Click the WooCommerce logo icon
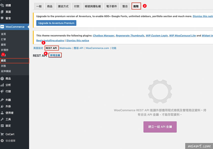The image size is (213, 149). 2,27
